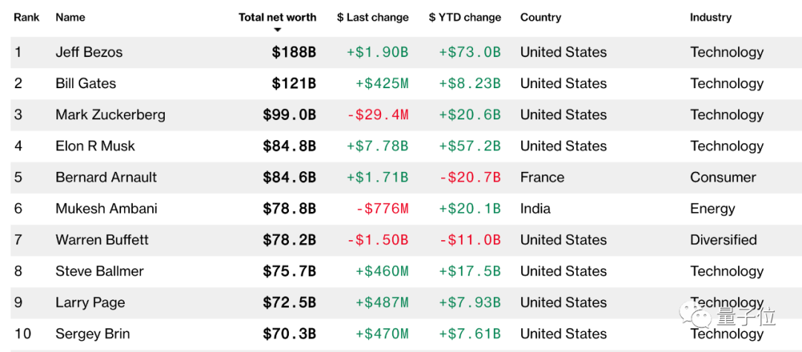Click the Name column header

tap(71, 17)
